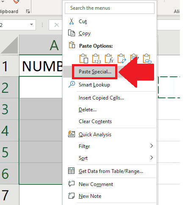Screen dimensions: 196x205
Task: Select Paste Link option icon
Action: click(147, 59)
